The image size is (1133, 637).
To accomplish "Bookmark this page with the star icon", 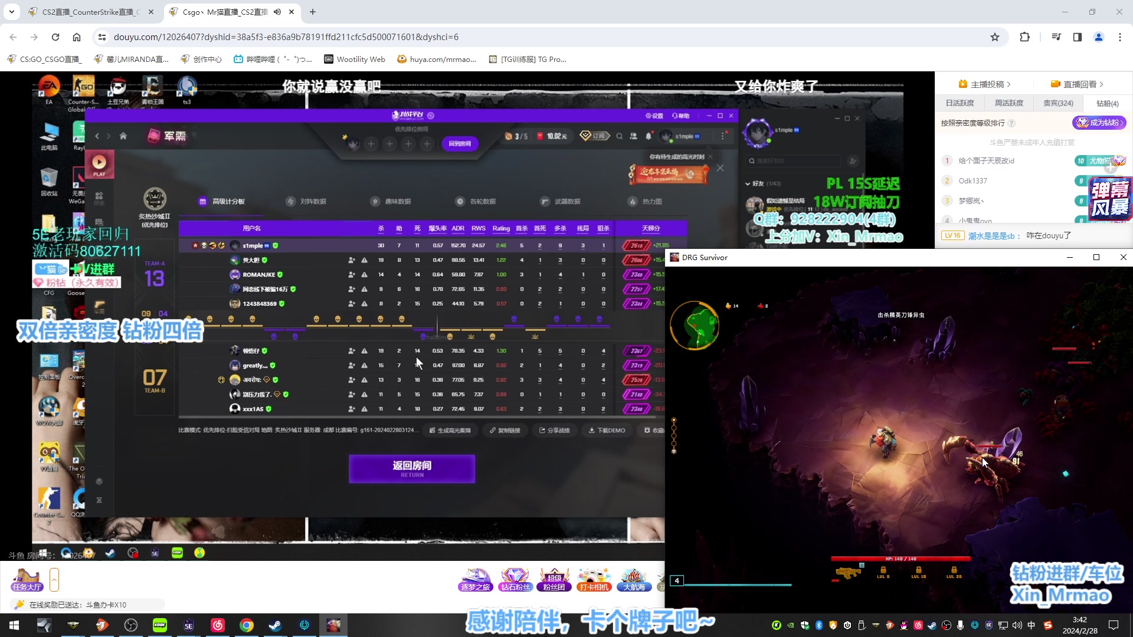I will [995, 37].
